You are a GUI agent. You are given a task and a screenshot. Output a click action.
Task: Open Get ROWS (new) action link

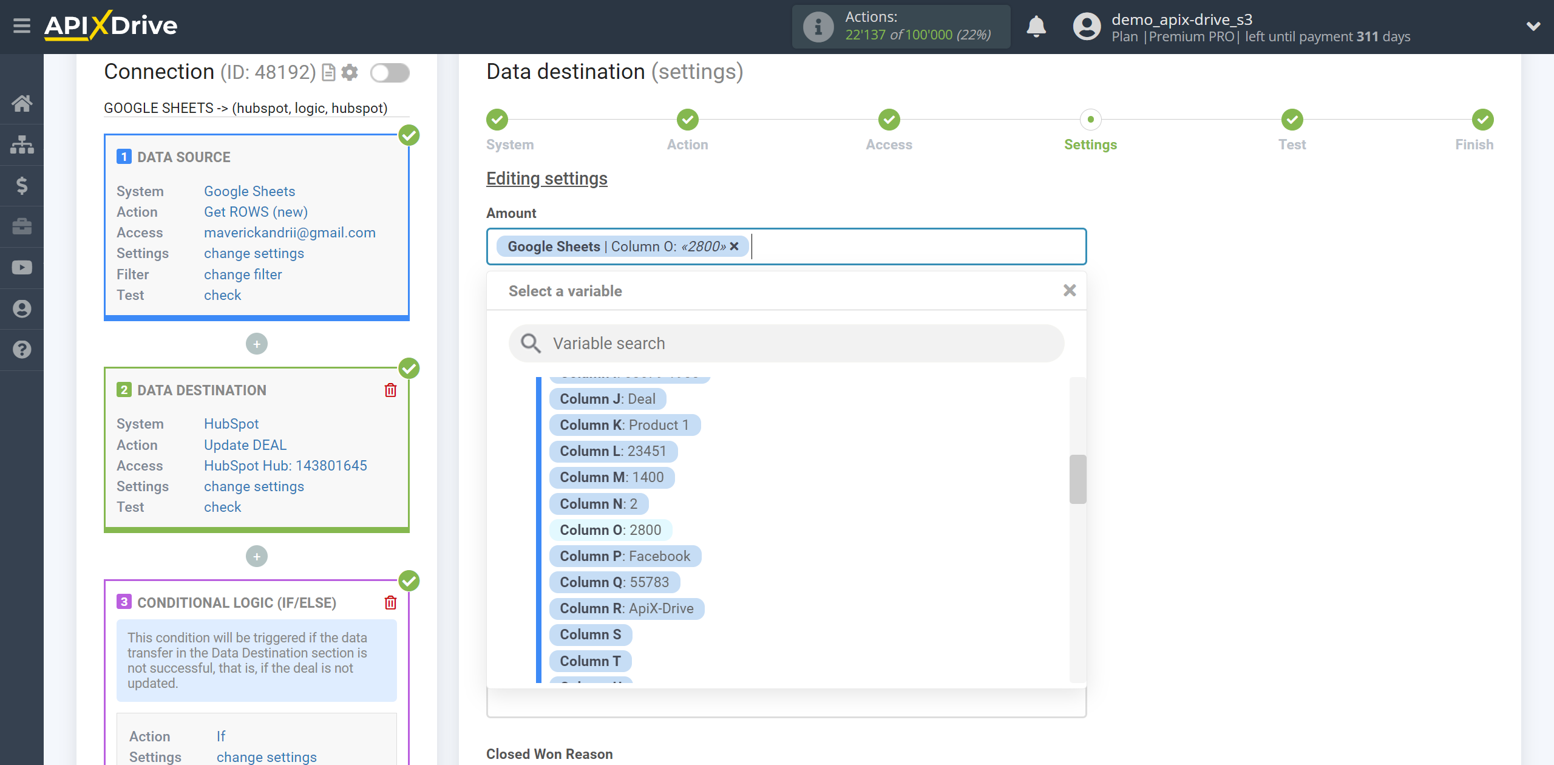pos(256,212)
